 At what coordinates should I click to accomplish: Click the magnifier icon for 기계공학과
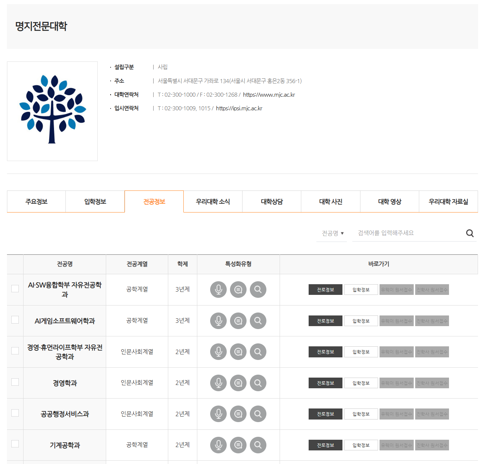(x=258, y=445)
